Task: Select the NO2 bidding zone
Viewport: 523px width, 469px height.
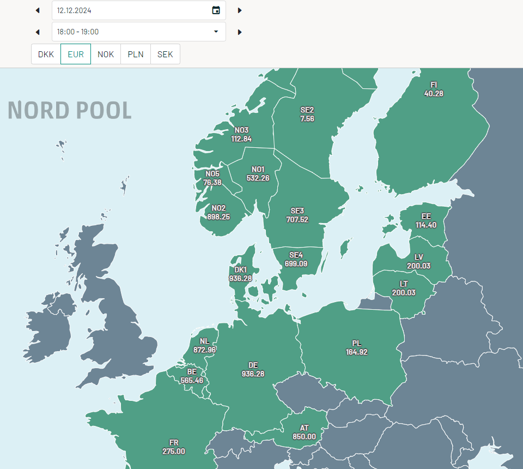Action: click(x=218, y=213)
